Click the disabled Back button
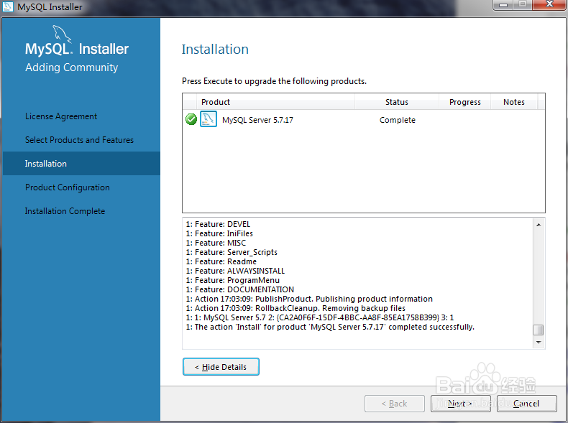Screen dimensions: 568x423 pyautogui.click(x=395, y=404)
